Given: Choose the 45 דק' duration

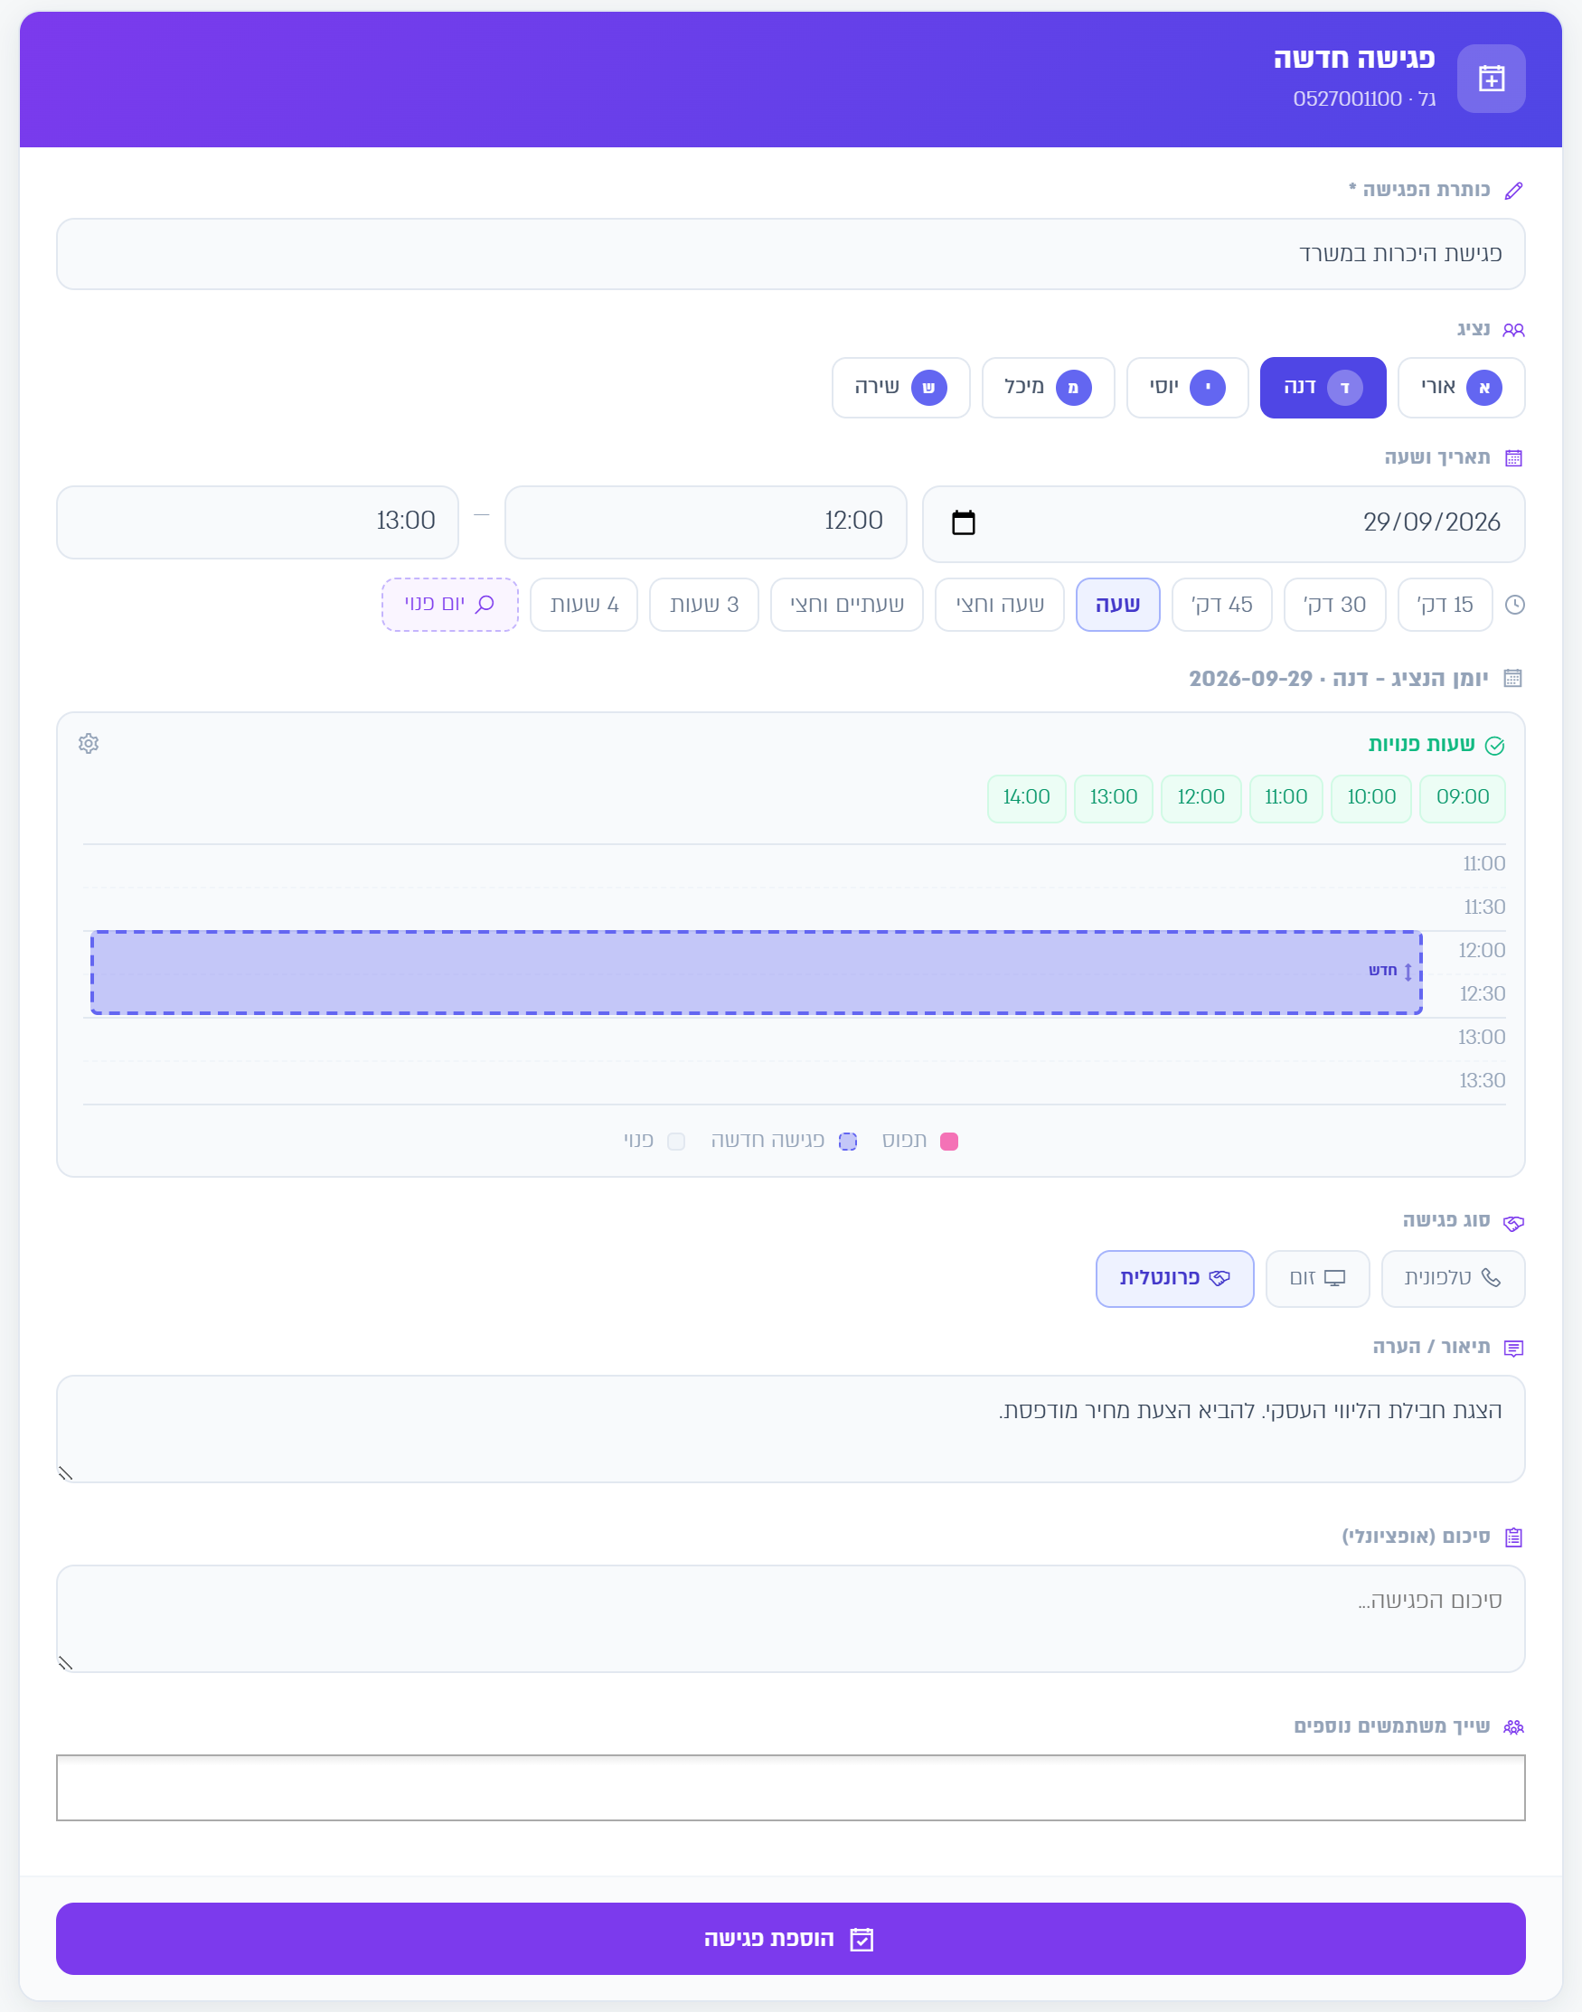Looking at the screenshot, I should 1220,605.
